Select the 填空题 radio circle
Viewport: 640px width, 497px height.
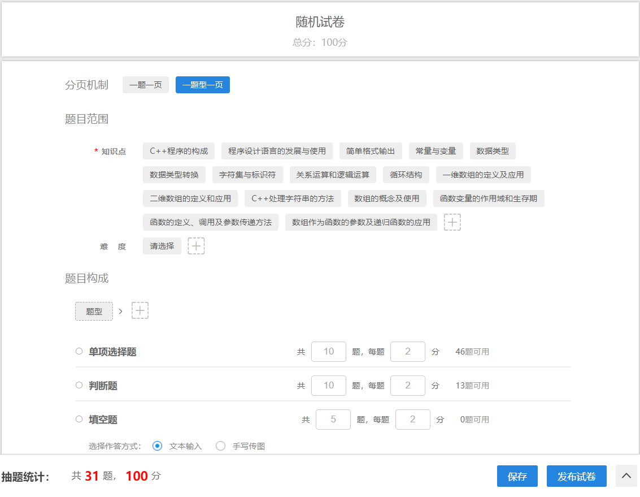coord(79,419)
